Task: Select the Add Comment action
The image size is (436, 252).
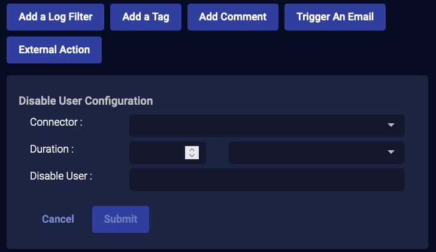Action: [x=232, y=17]
